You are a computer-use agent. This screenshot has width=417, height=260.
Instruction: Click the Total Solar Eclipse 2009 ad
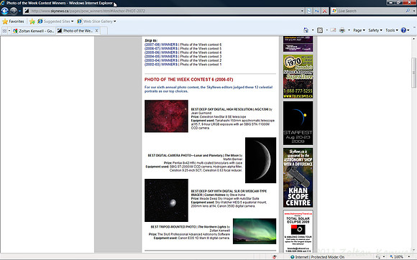click(298, 231)
